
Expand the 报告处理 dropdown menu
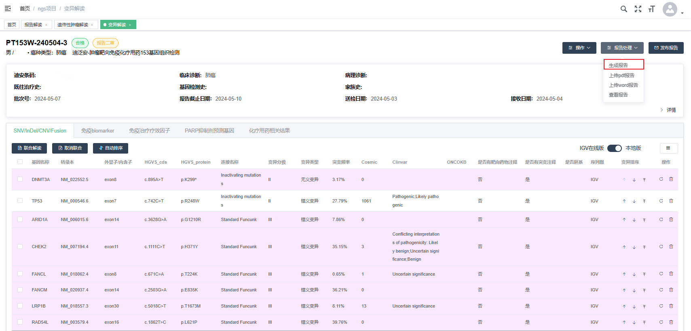[622, 48]
